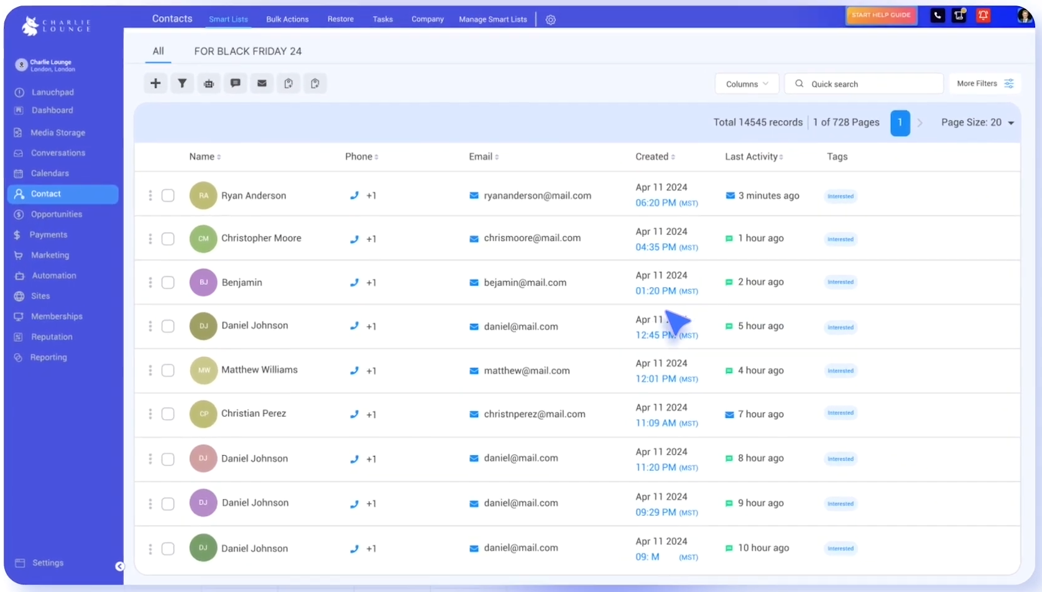Viewport: 1042px width, 592px height.
Task: Open the settings gear beside Manage Smart Lists
Action: point(550,20)
